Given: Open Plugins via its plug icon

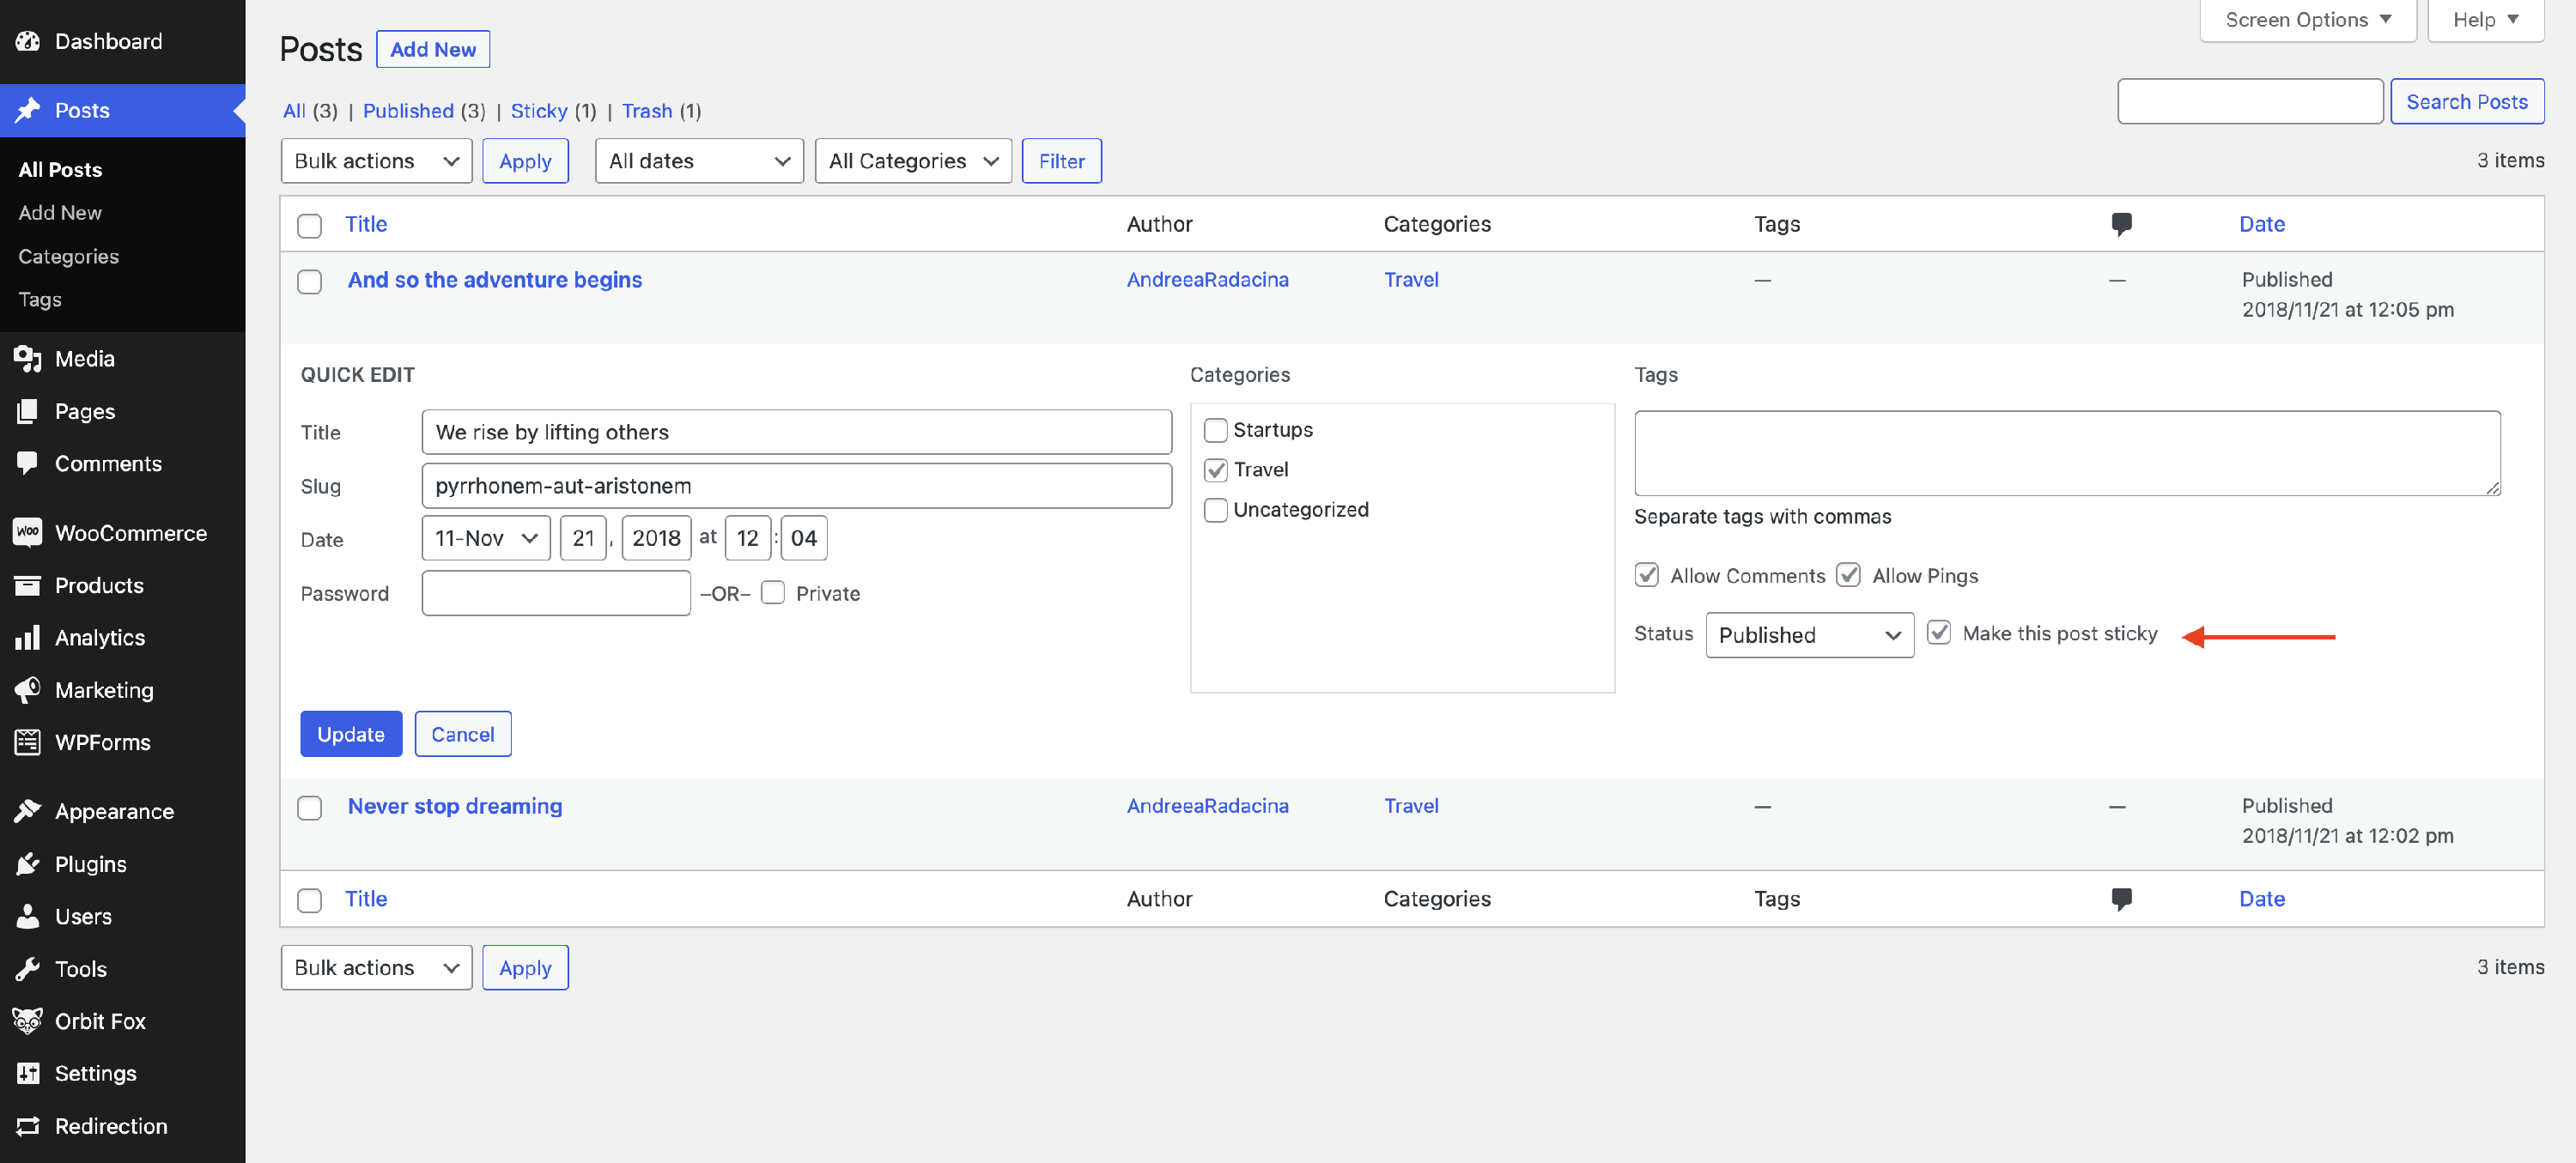Looking at the screenshot, I should [x=28, y=864].
